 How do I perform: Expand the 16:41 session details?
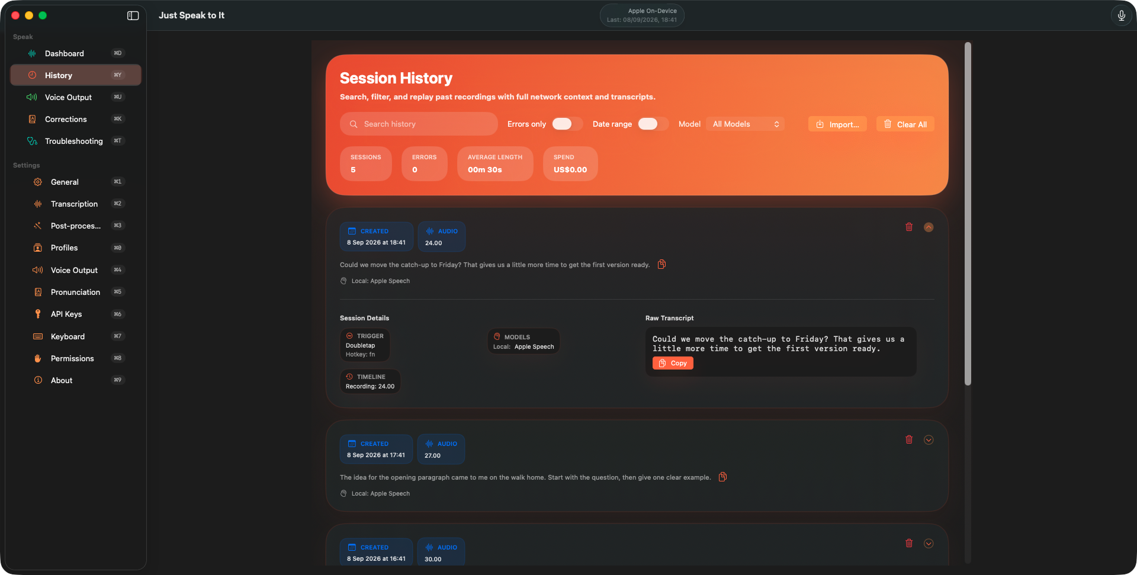point(929,543)
